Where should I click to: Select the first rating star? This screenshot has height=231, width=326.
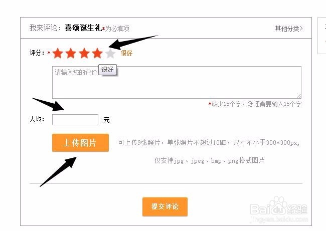tap(58, 53)
